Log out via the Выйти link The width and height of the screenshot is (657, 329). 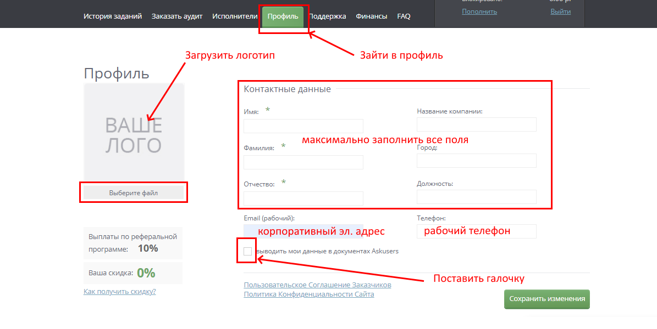tap(561, 12)
